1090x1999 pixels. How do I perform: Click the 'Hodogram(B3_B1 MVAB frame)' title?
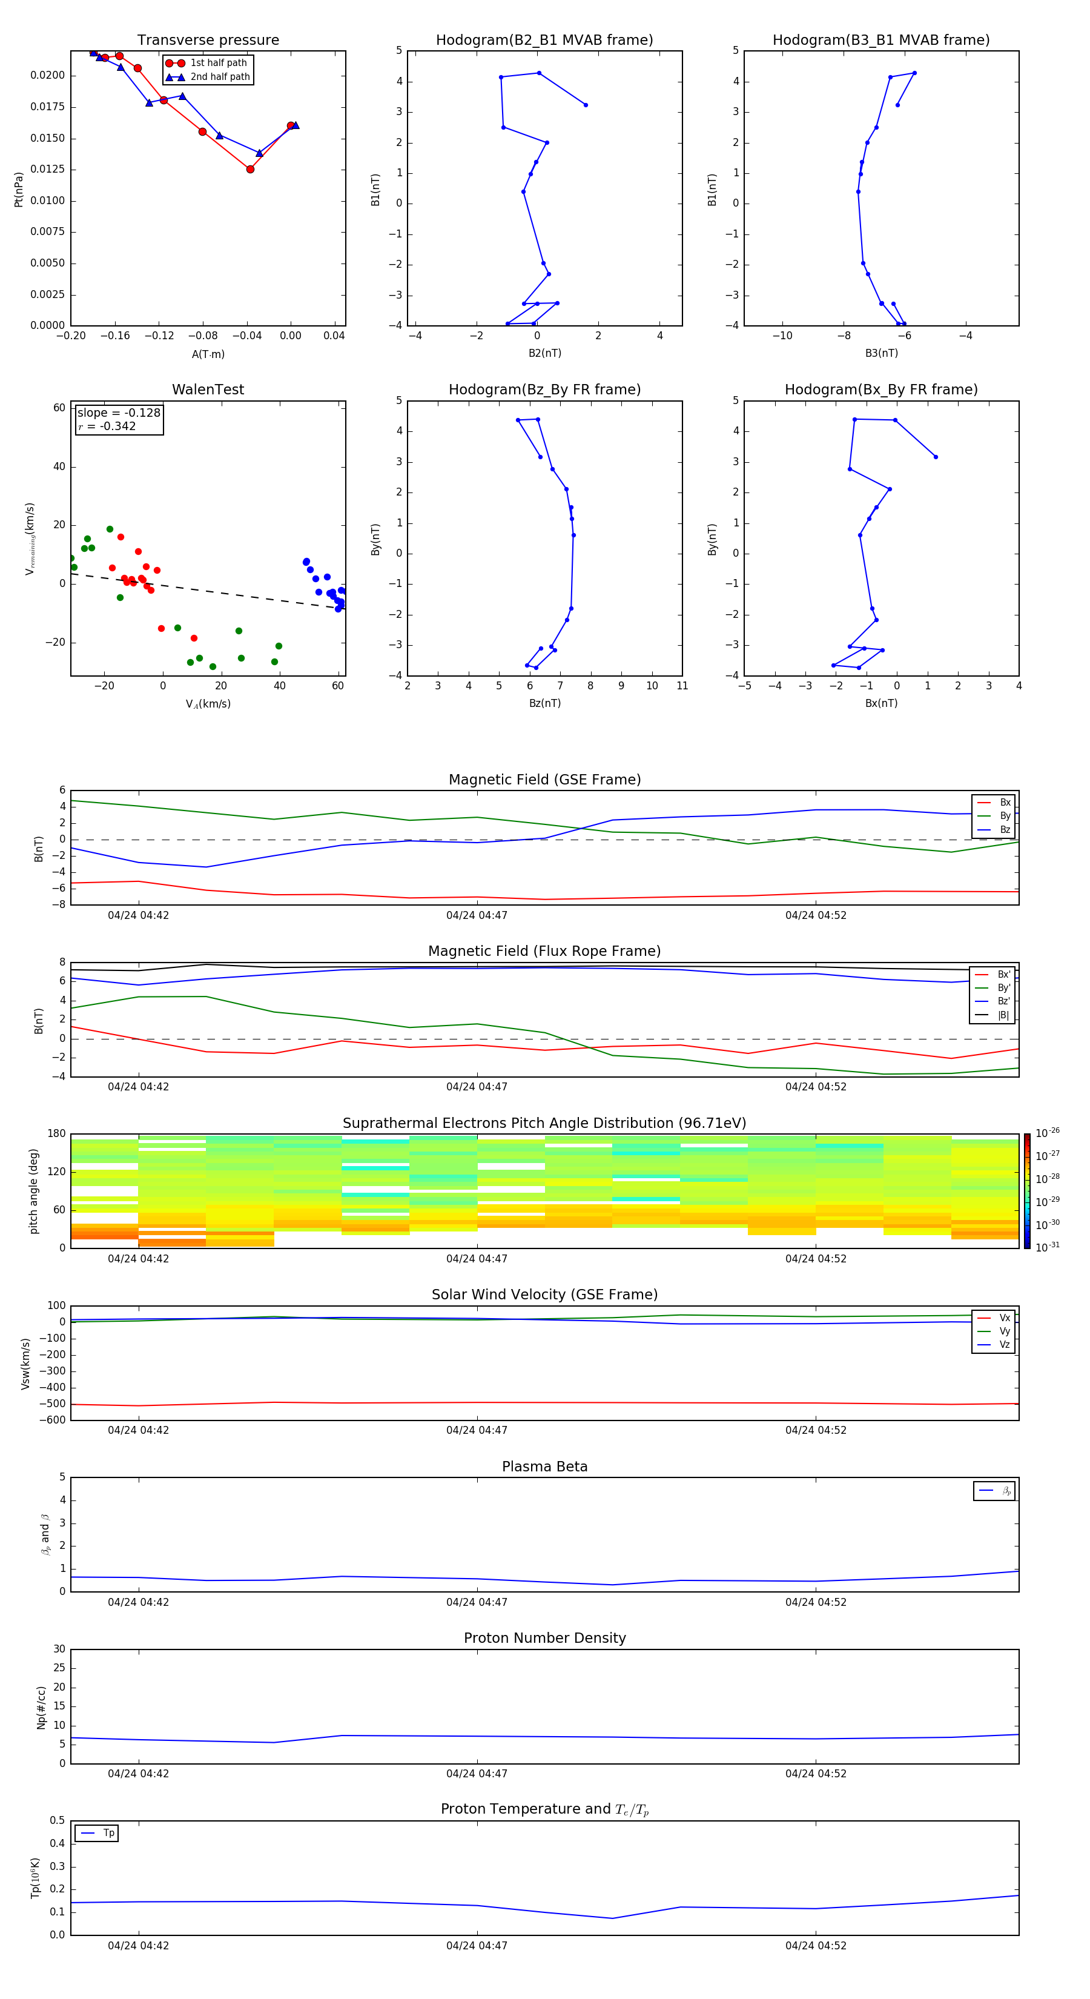881,41
